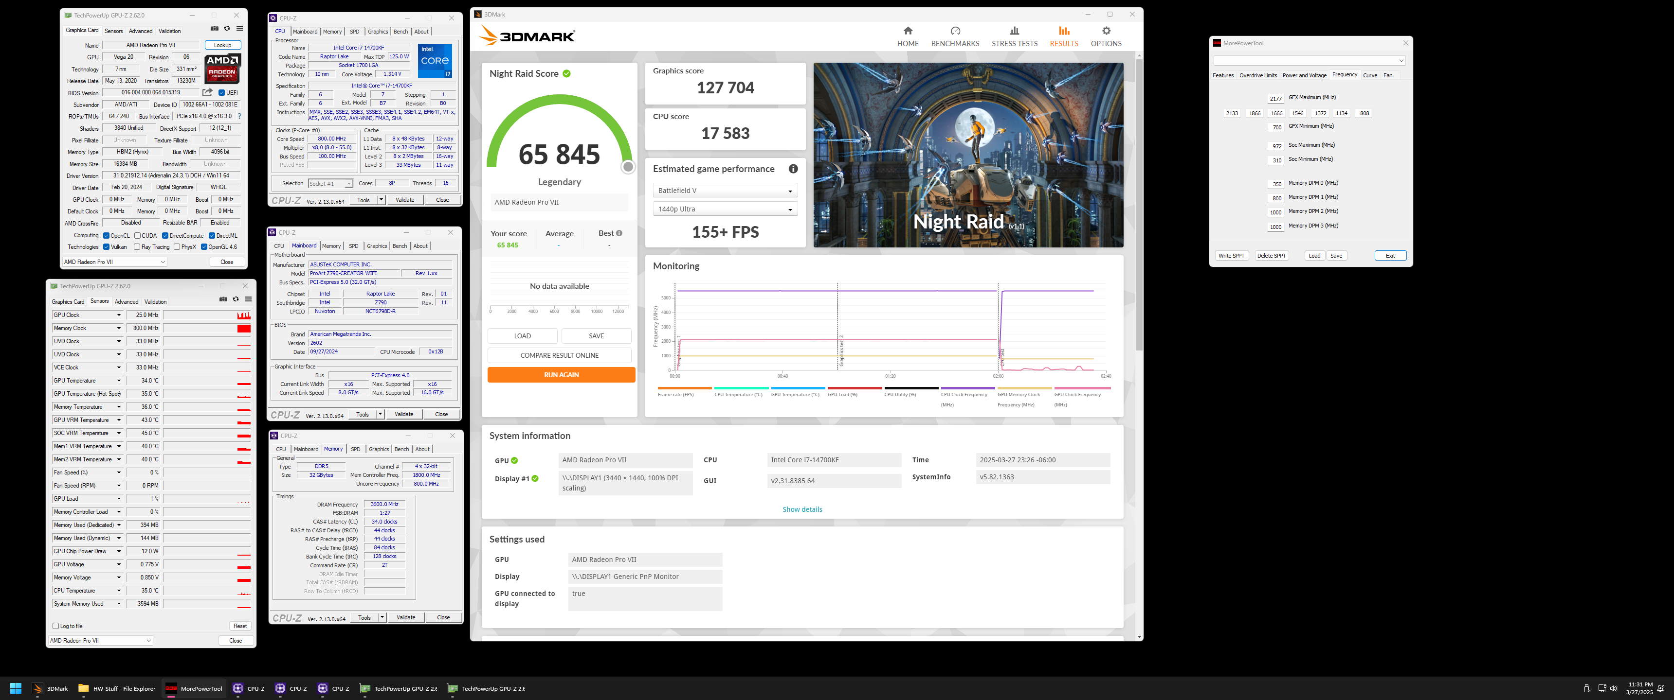1674x700 pixels.
Task: Open Power and Voltage tab in MorePowerTool
Action: coord(1304,75)
